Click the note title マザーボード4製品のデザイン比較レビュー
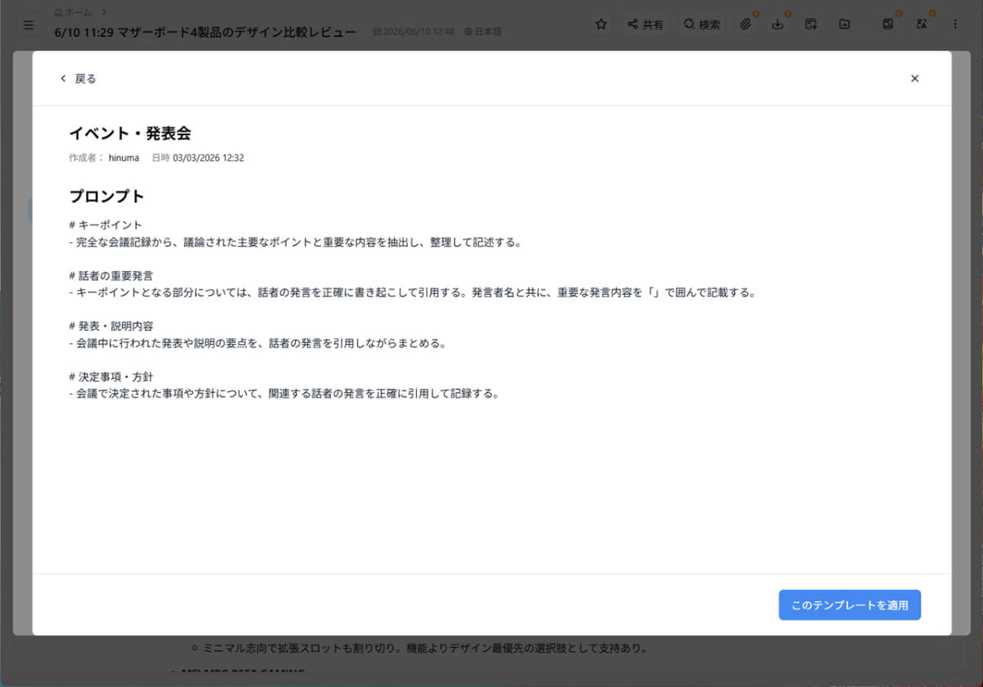 205,31
